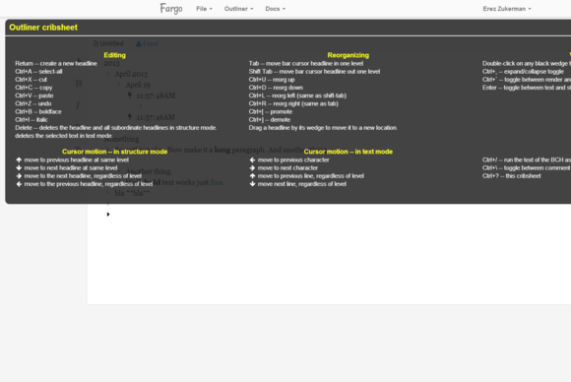Switch to the Feed tab
This screenshot has height=382, width=571.
point(147,44)
